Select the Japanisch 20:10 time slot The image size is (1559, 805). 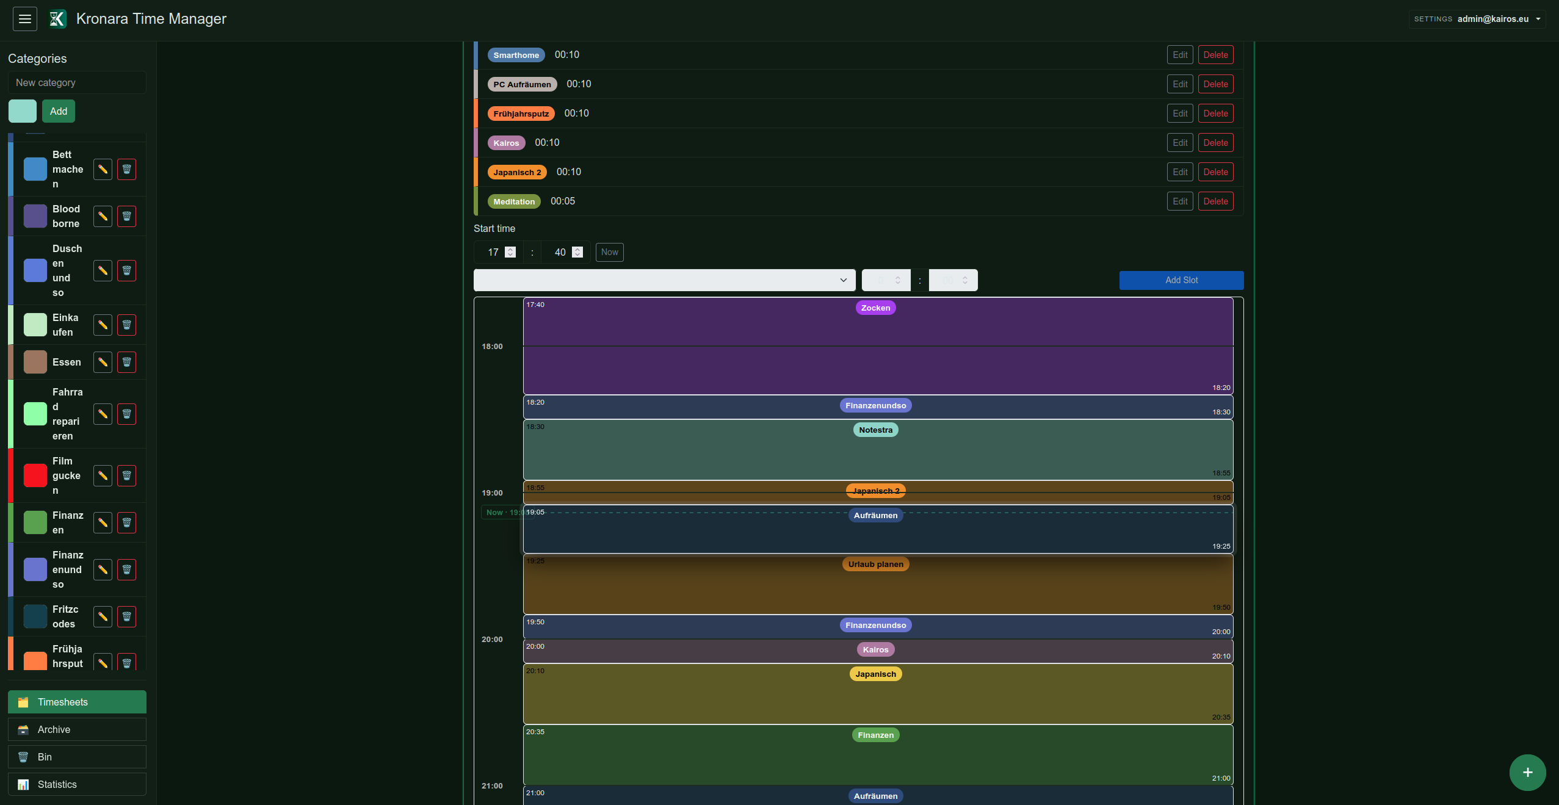pos(878,693)
